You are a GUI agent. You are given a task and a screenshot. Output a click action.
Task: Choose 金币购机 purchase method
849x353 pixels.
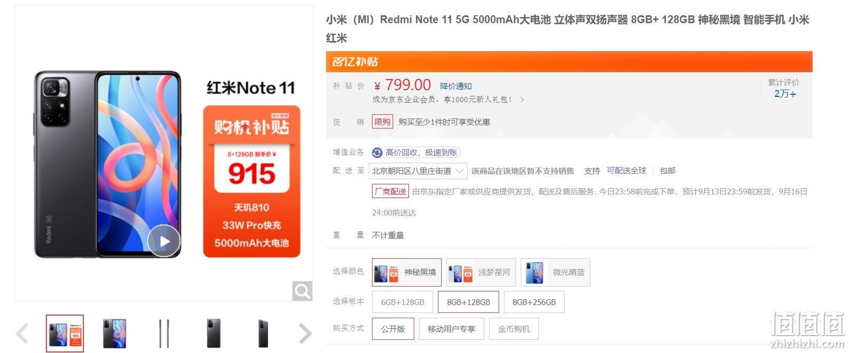[x=514, y=329]
